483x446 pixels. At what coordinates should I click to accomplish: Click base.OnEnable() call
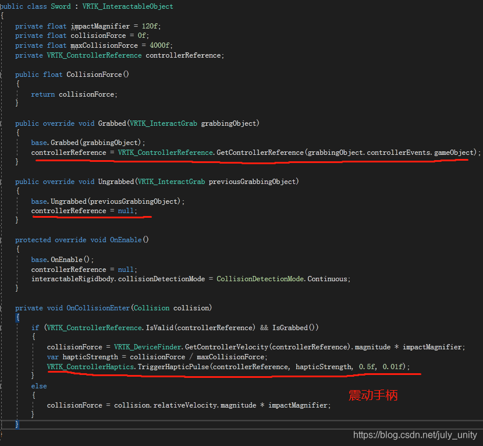click(61, 260)
